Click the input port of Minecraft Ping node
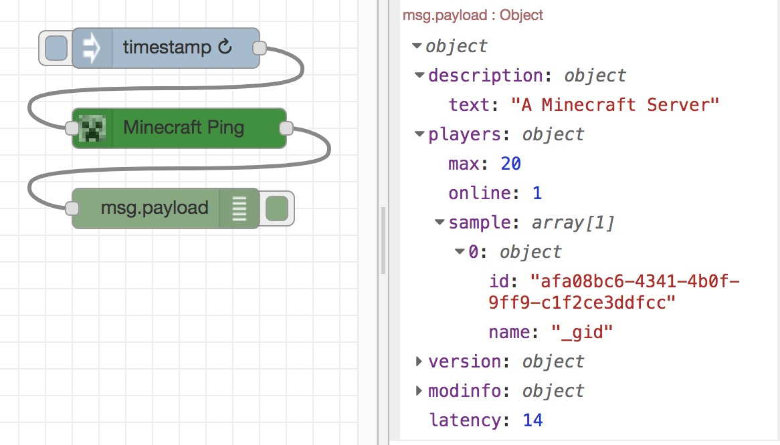The image size is (780, 445). pos(72,128)
